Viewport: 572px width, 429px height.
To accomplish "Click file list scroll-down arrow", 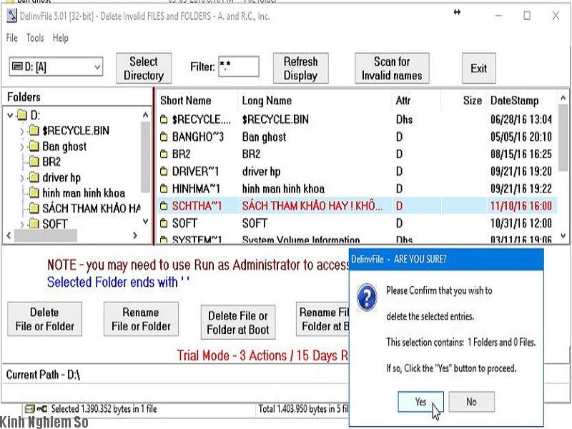I will tap(563, 236).
